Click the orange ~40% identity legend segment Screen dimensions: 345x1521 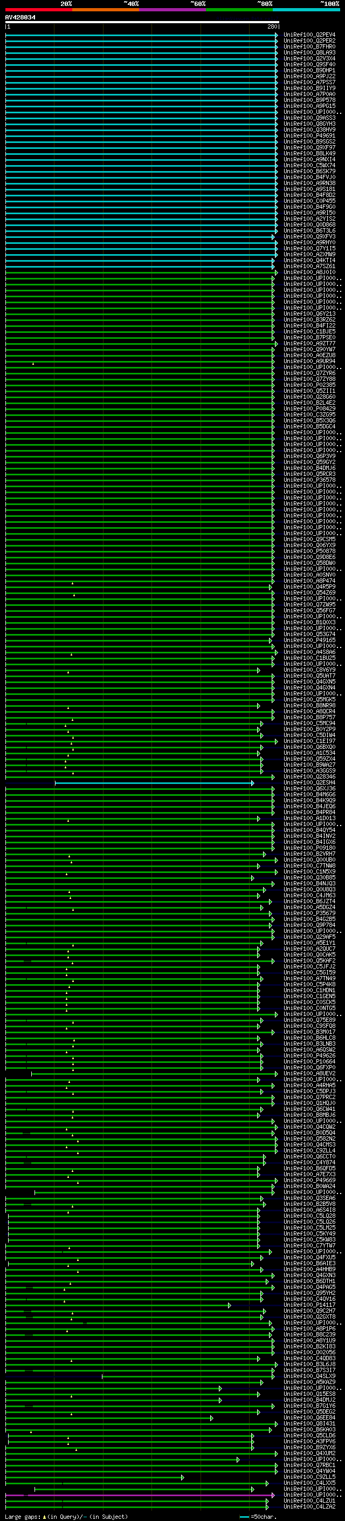(106, 10)
